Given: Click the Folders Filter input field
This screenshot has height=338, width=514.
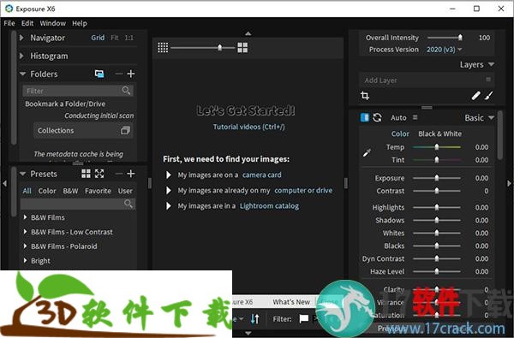Looking at the screenshot, I should point(78,91).
